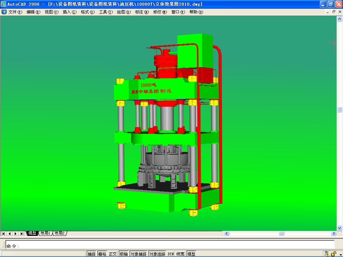Open the 插入(I) menu
343x257 pixels.
70,12
